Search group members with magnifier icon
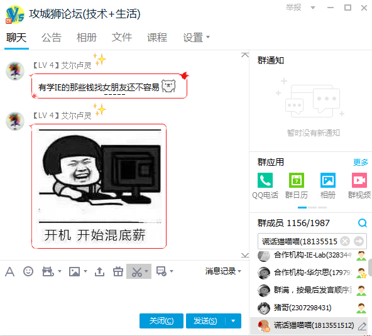372x336 pixels. (363, 223)
